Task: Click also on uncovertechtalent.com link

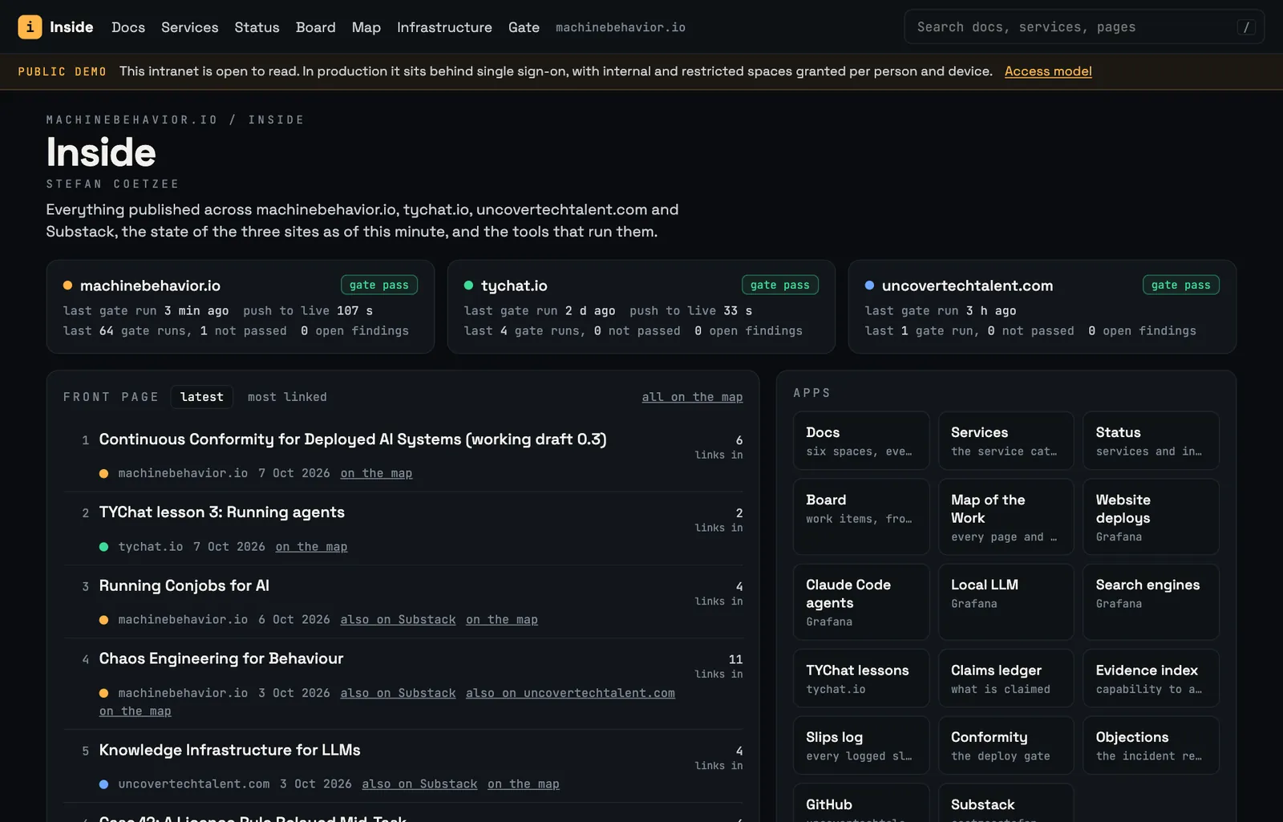Action: 570,693
